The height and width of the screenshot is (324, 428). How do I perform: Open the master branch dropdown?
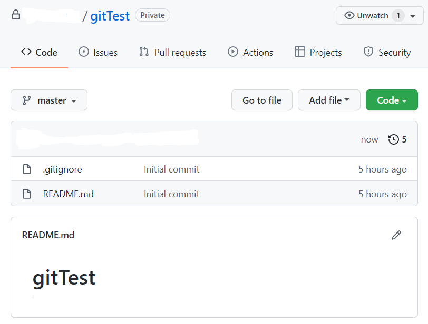click(x=49, y=100)
